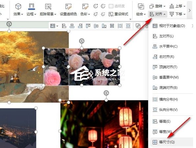Click the decrease brightness sun icon

tap(103, 14)
